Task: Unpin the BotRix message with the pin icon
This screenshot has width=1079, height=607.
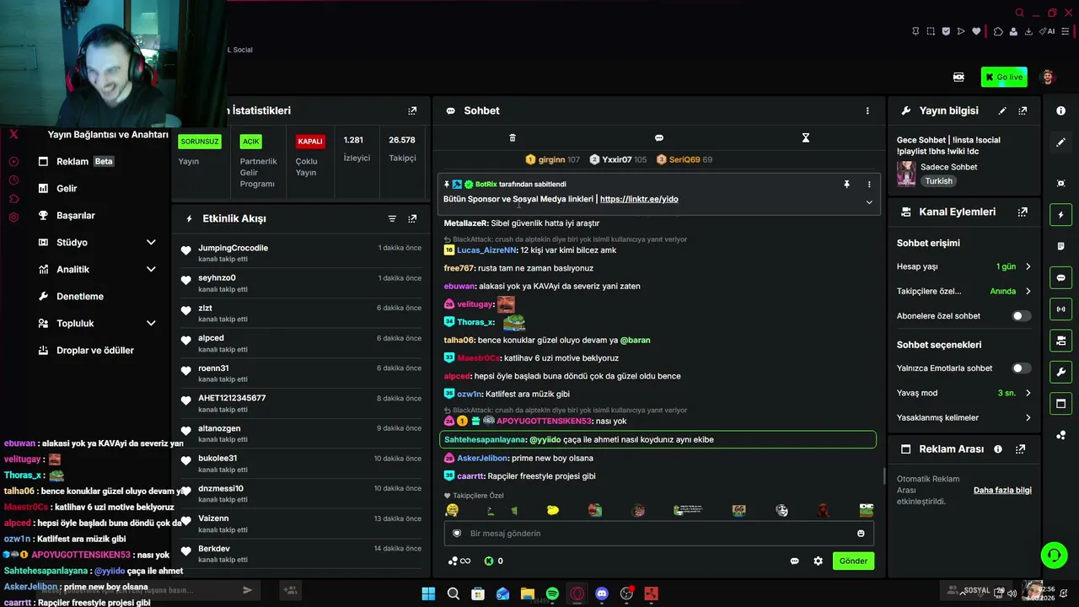Action: tap(847, 184)
